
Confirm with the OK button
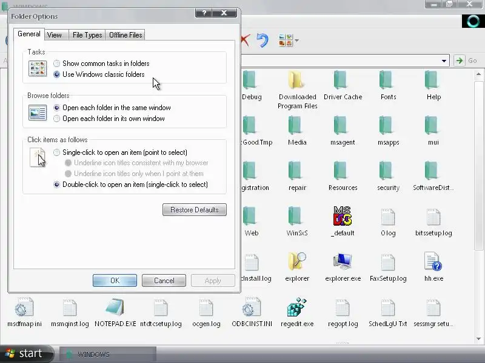tap(115, 281)
